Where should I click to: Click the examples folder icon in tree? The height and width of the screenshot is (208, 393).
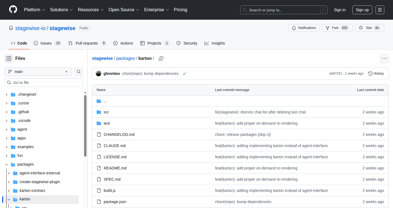click(13, 147)
